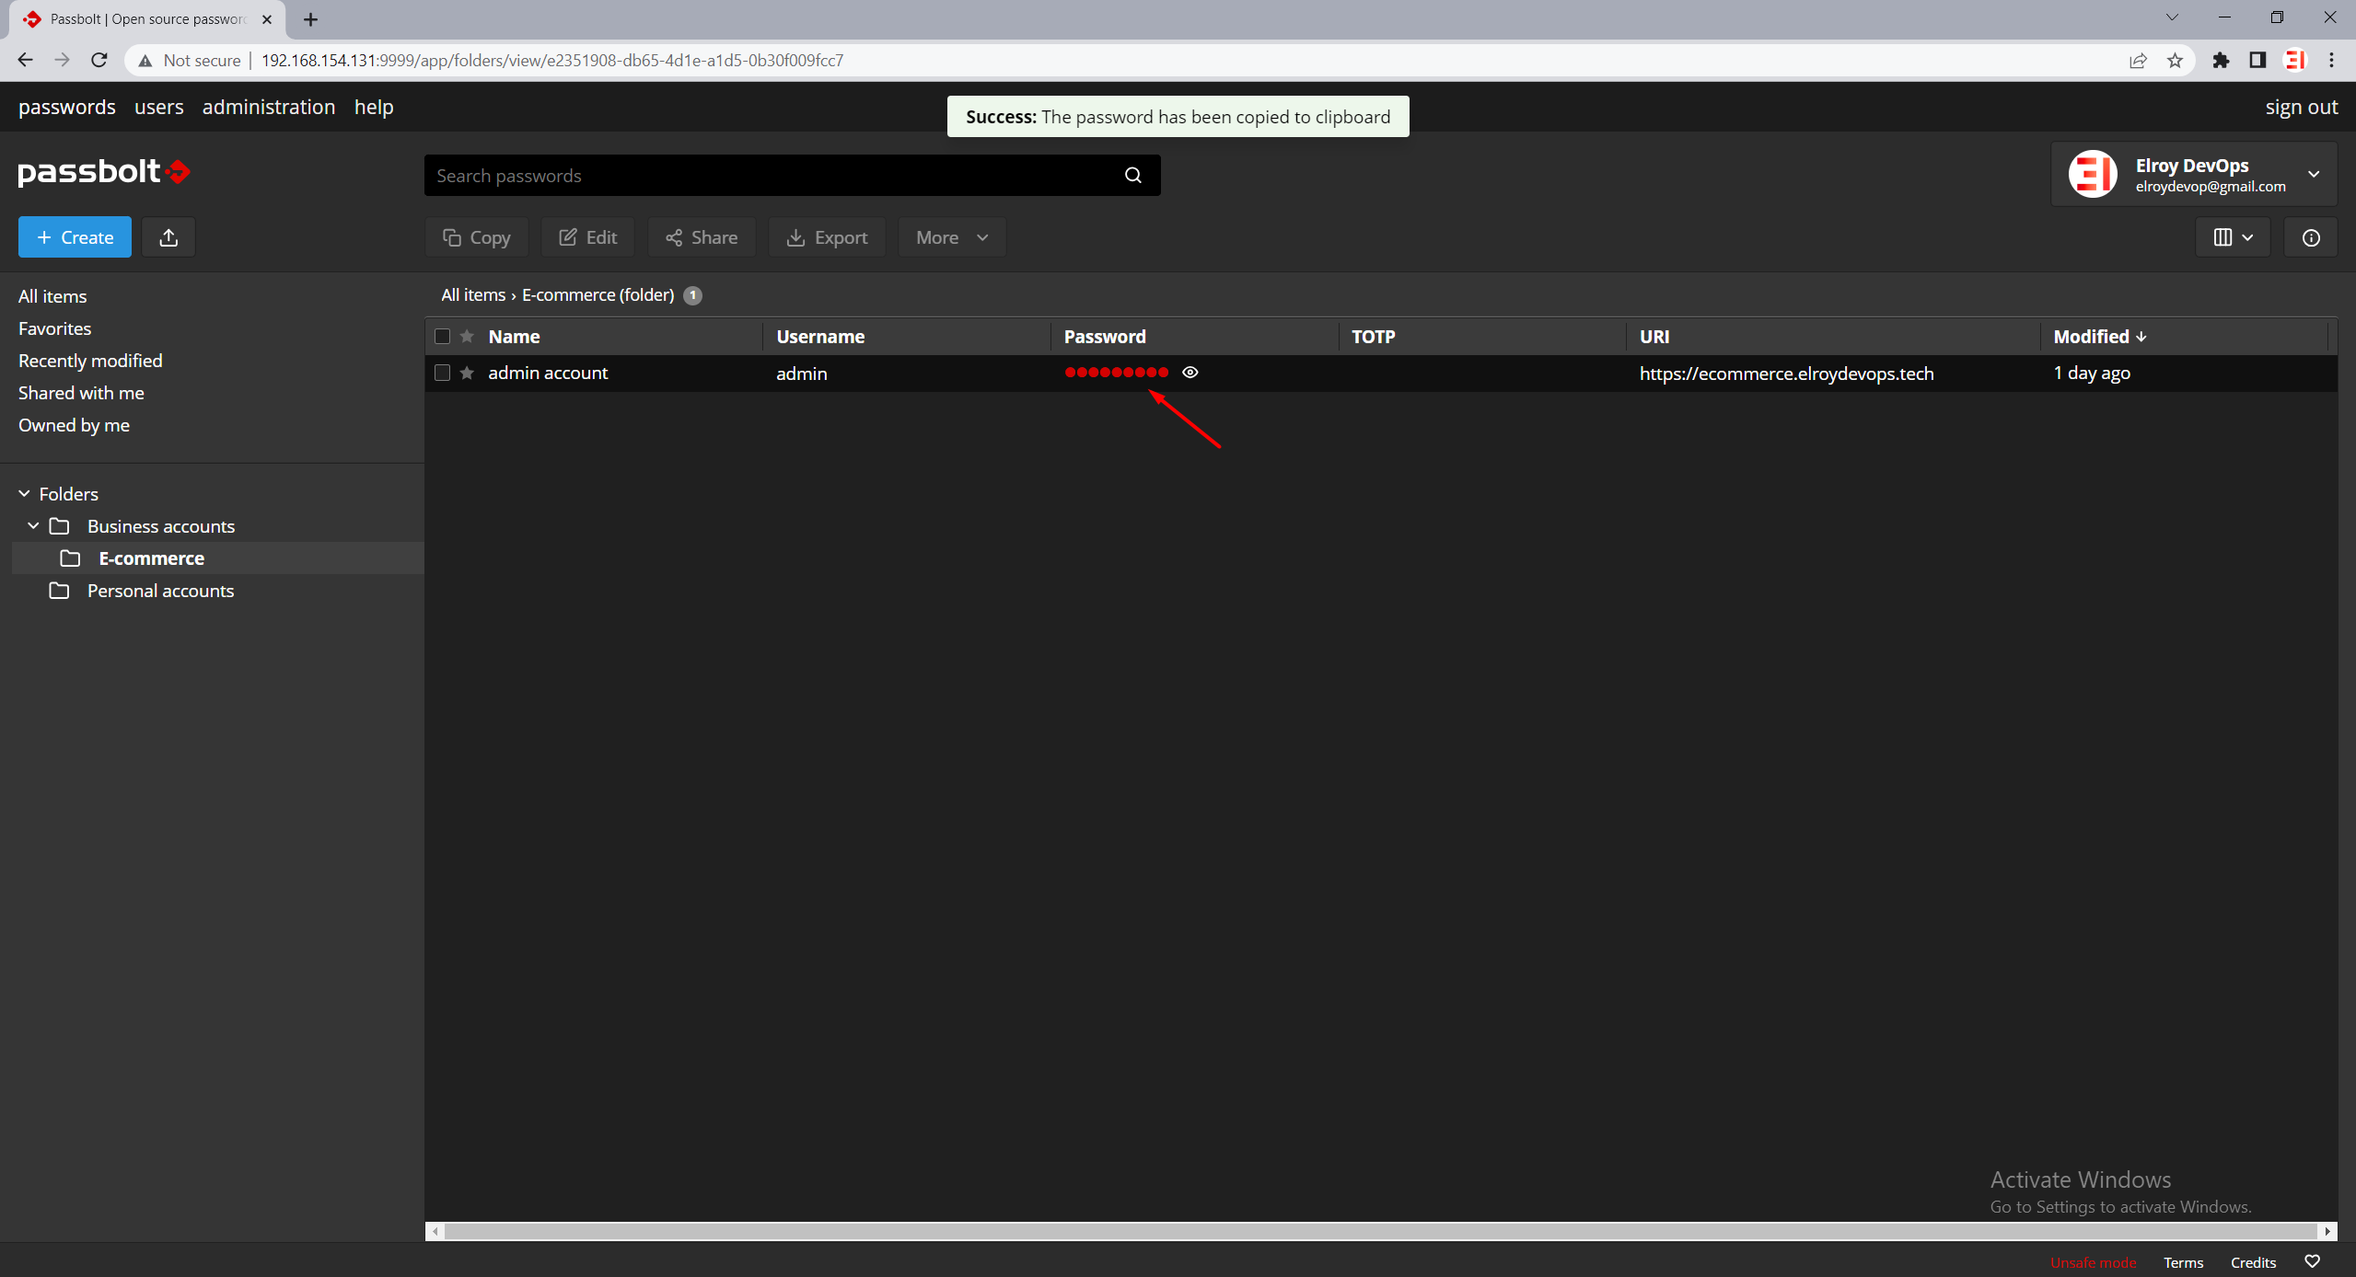Check the admin account row checkbox
2356x1277 pixels.
point(443,373)
